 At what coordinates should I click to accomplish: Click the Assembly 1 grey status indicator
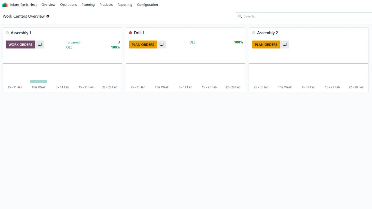7,33
